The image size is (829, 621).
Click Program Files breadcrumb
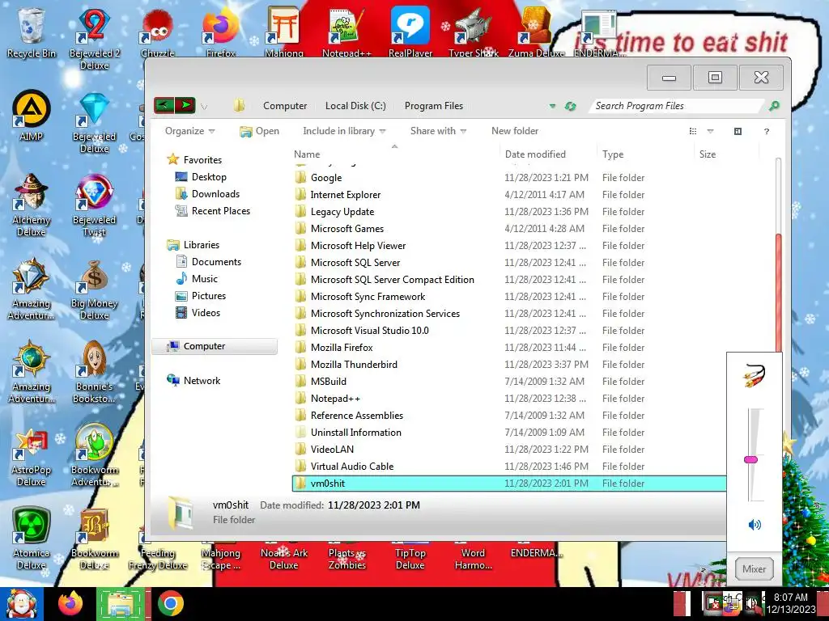tap(434, 106)
